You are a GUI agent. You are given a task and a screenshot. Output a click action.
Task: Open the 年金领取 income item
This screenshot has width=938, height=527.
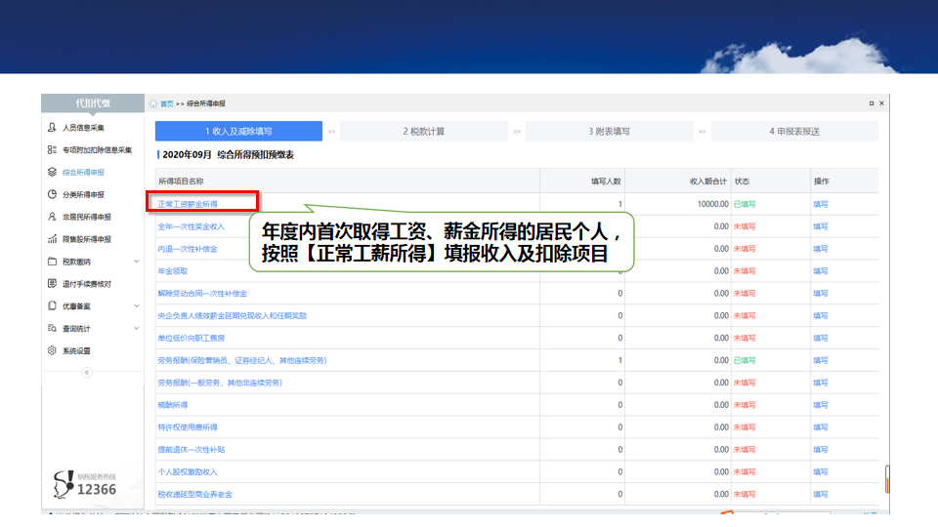coord(173,270)
